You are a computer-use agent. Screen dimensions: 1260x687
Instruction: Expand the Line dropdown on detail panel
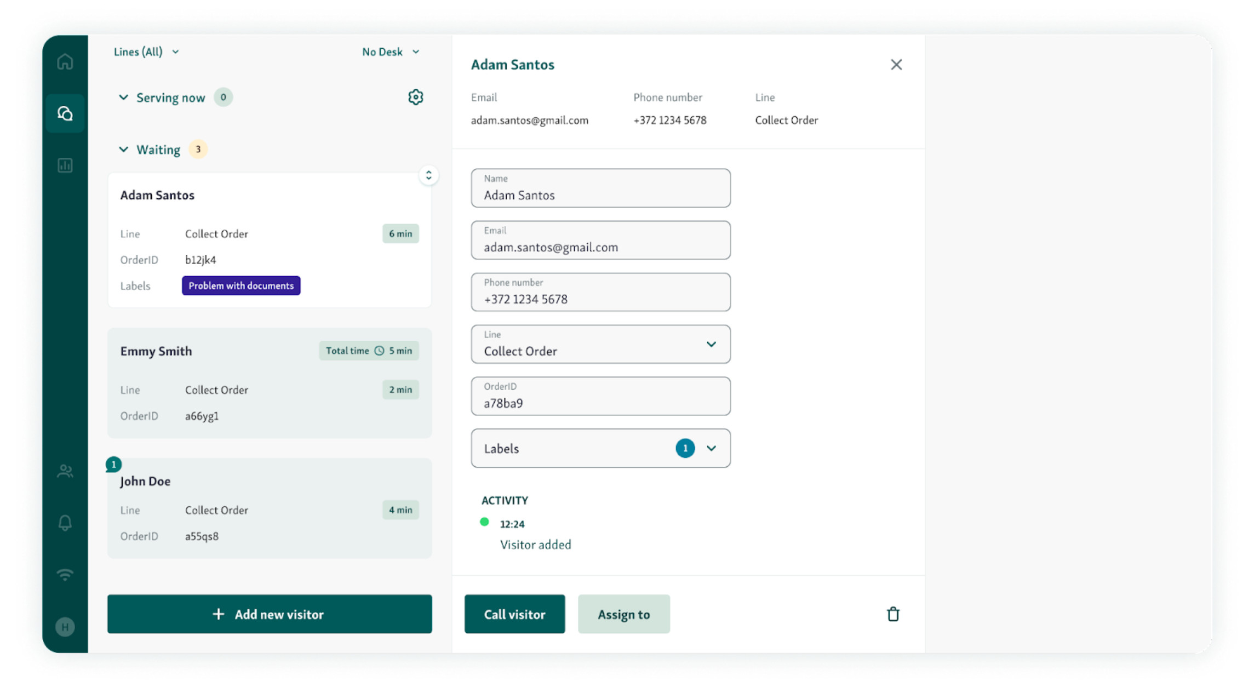pyautogui.click(x=711, y=345)
